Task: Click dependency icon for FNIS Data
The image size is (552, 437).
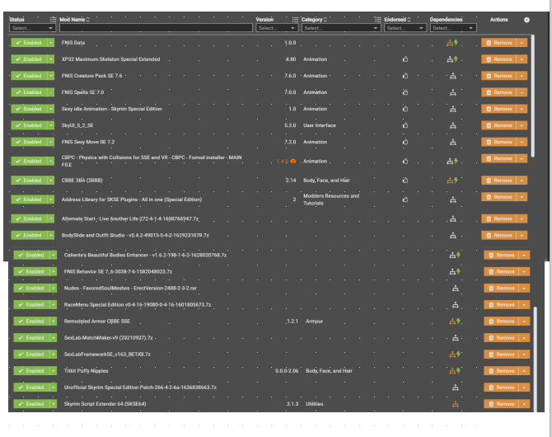Action: [450, 43]
